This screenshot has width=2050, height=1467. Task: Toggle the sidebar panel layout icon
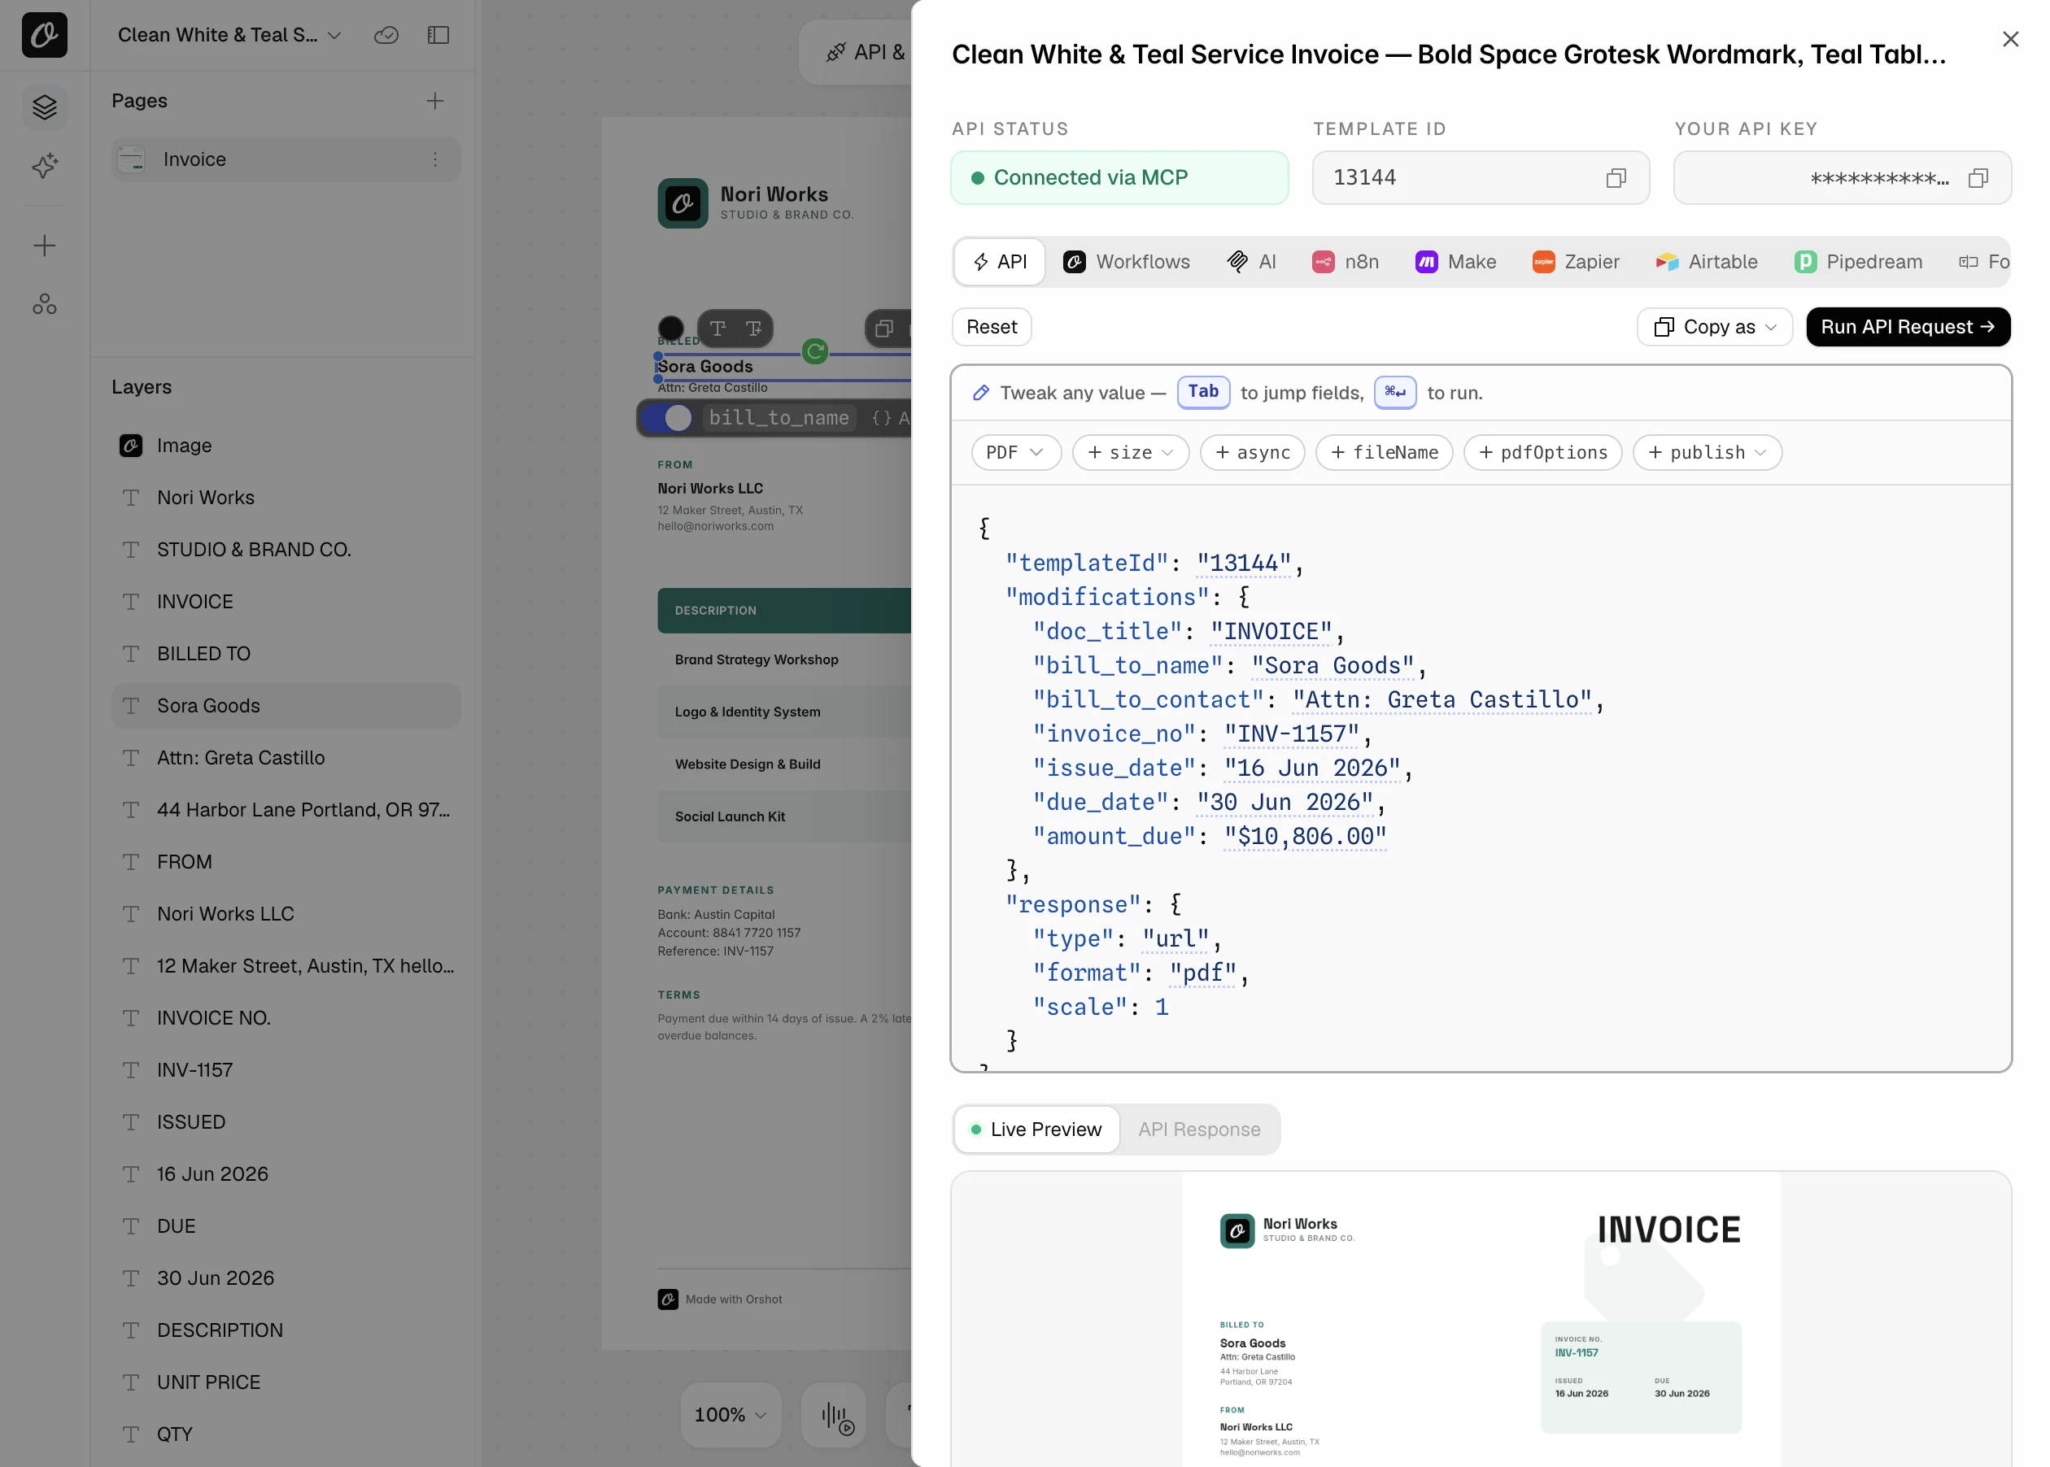click(x=438, y=34)
